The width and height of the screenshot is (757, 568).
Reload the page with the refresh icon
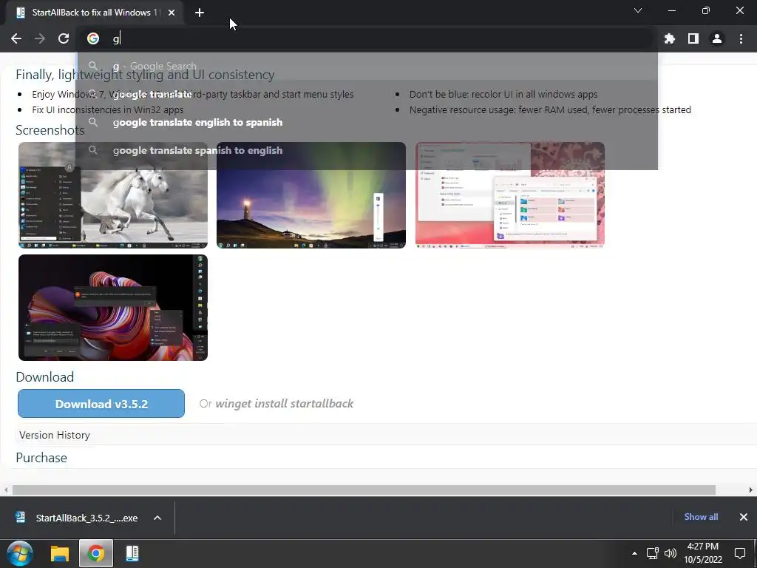click(x=64, y=38)
